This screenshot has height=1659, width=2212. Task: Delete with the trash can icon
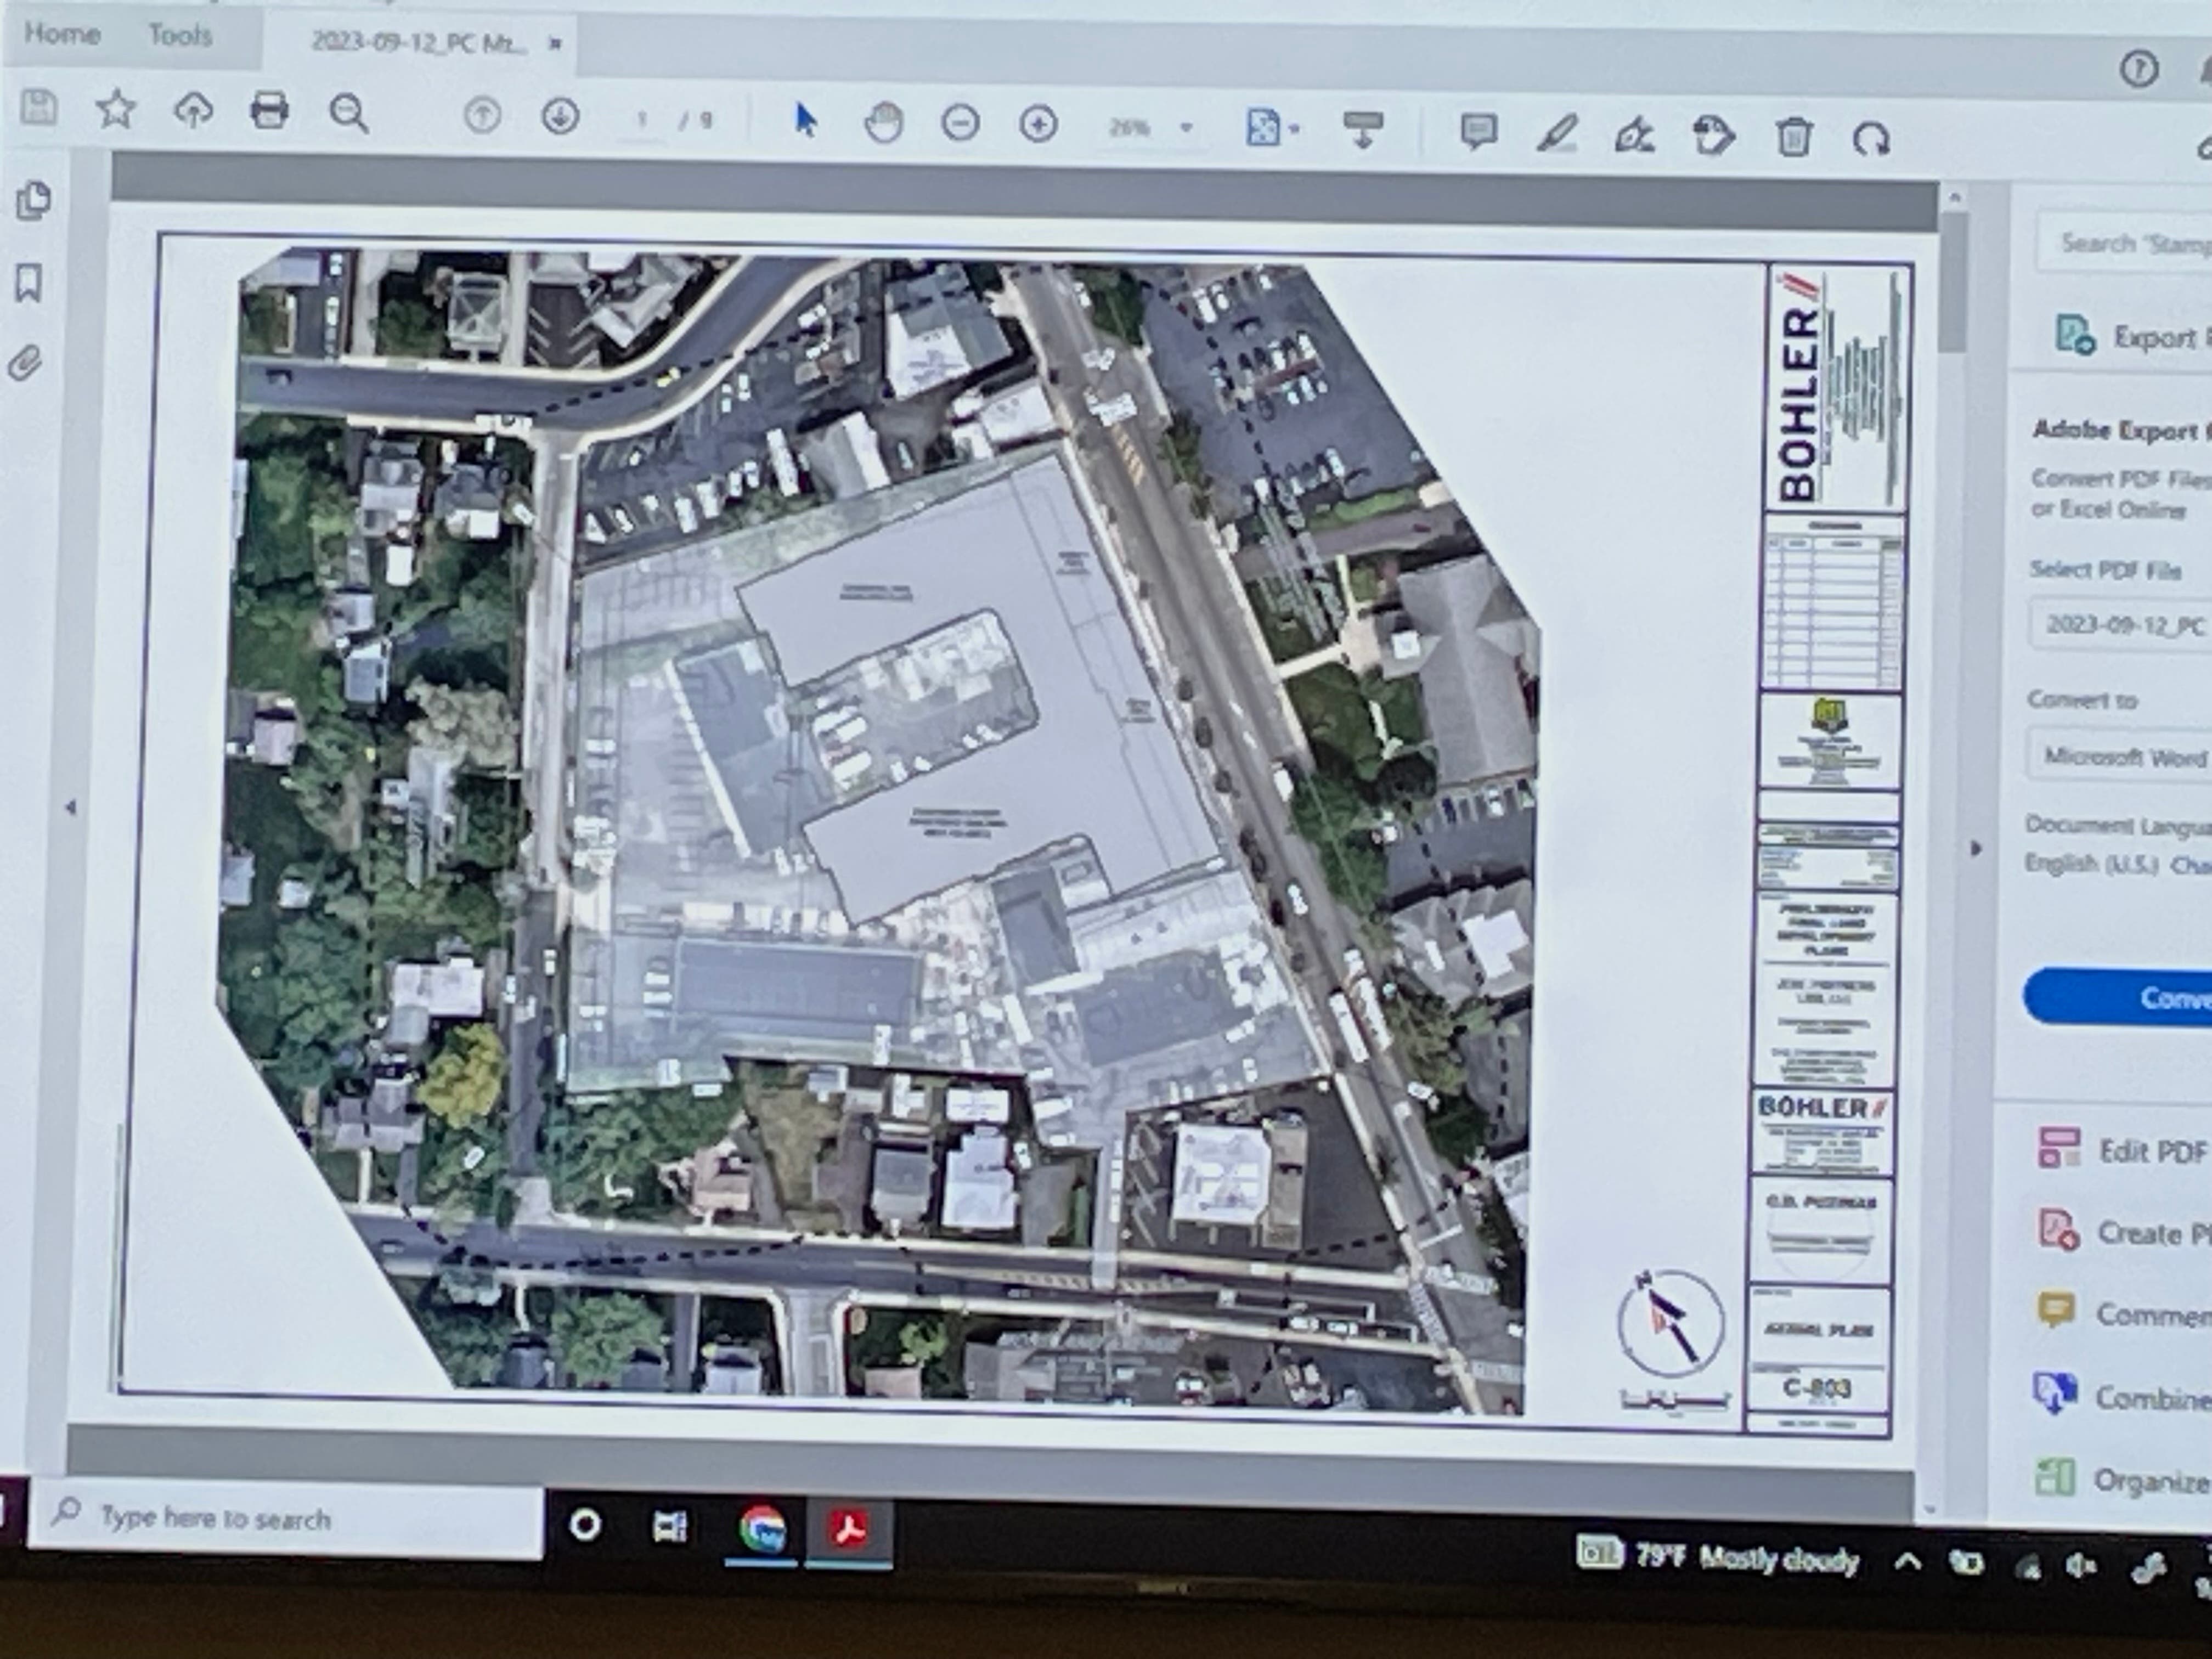click(1794, 136)
